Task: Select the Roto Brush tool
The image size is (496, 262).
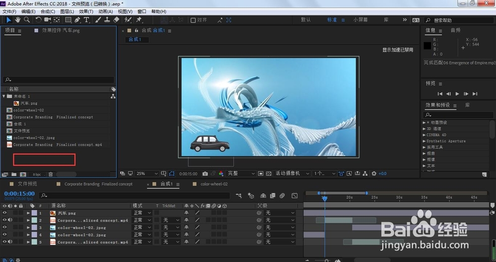Action: point(128,20)
